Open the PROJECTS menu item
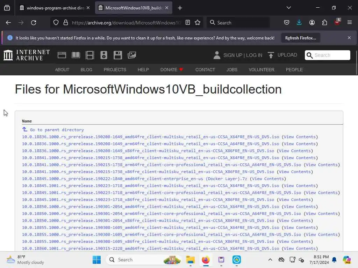 tap(115, 70)
